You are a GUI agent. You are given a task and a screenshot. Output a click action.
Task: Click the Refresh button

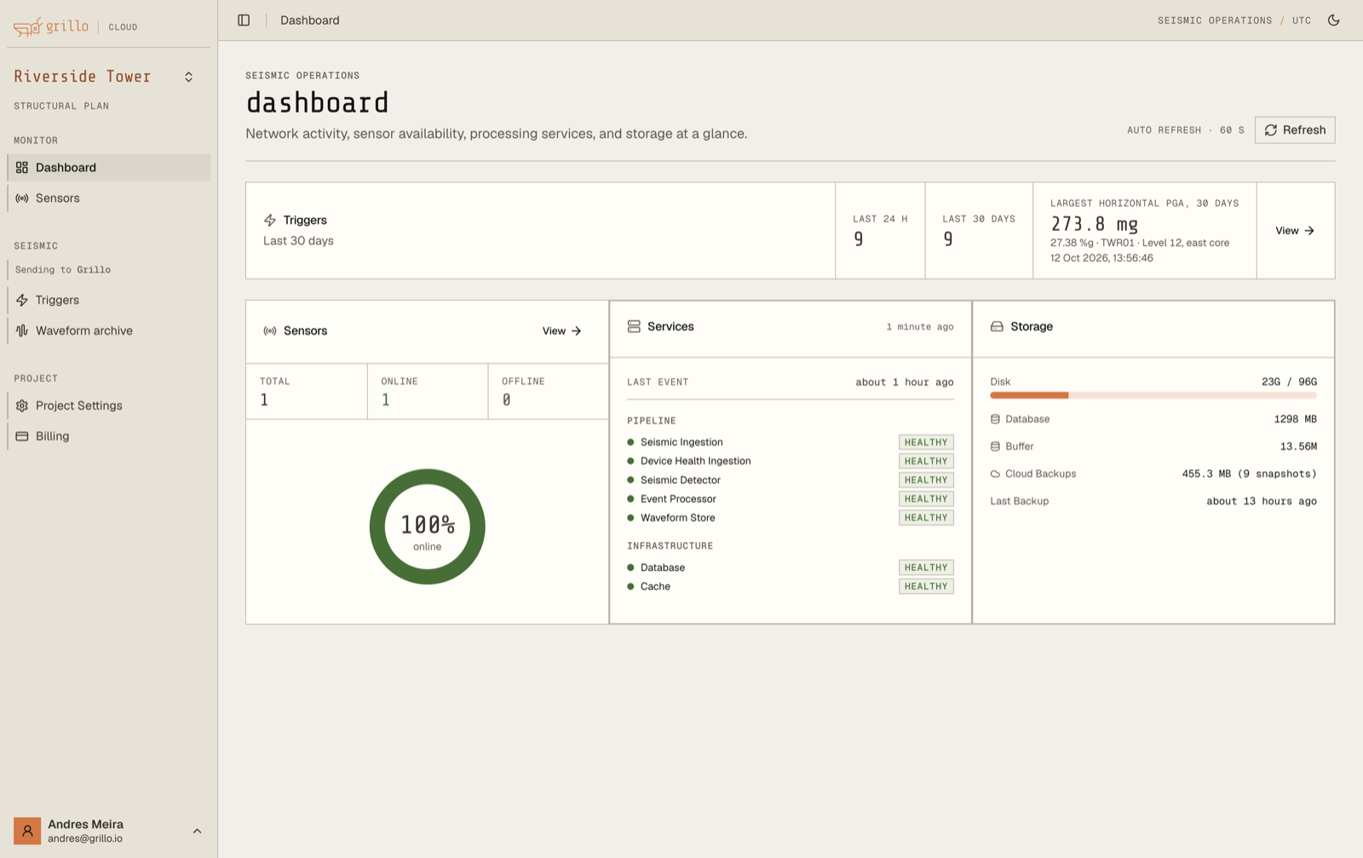pos(1295,130)
